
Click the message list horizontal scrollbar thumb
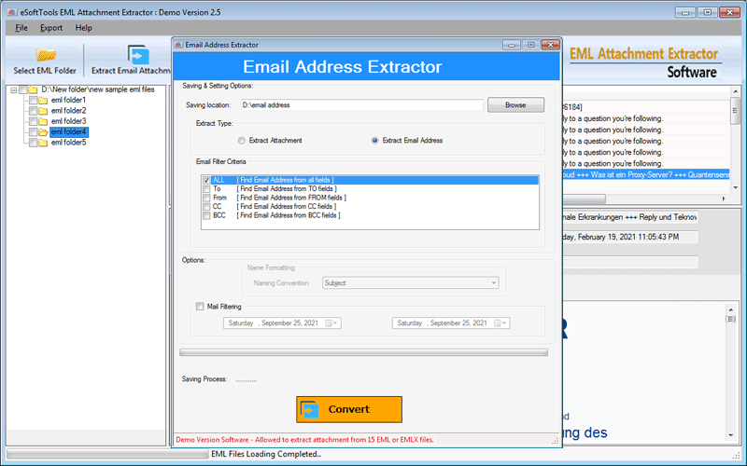[x=585, y=199]
